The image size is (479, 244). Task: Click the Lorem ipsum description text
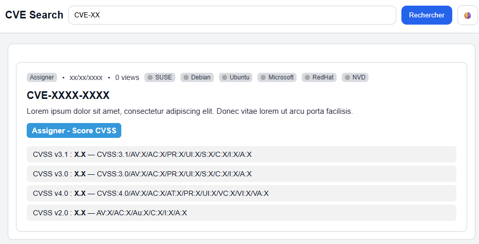190,111
